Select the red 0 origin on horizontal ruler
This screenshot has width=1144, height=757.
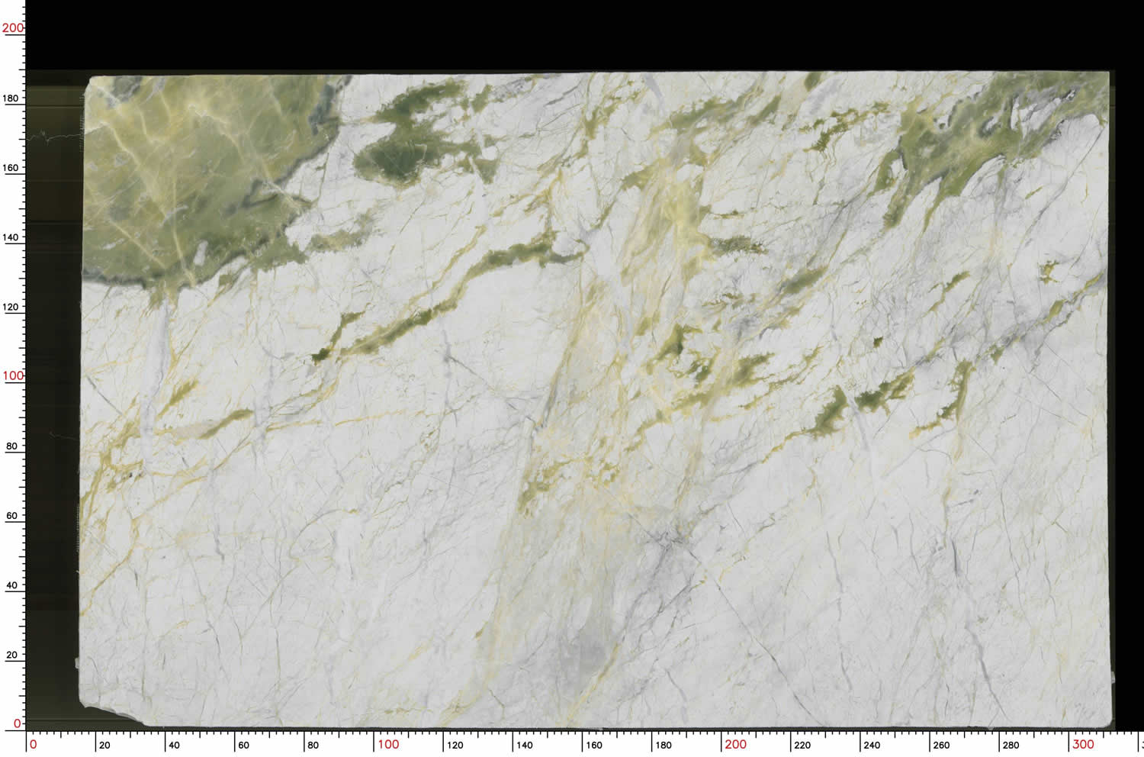coord(33,744)
